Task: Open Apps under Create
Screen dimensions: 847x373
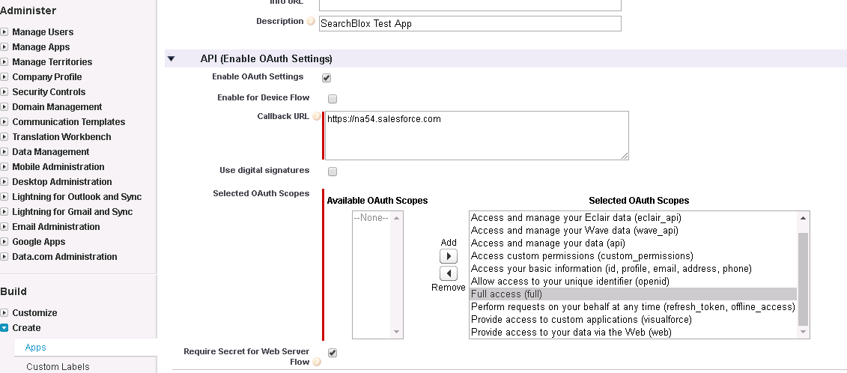Action: click(36, 348)
